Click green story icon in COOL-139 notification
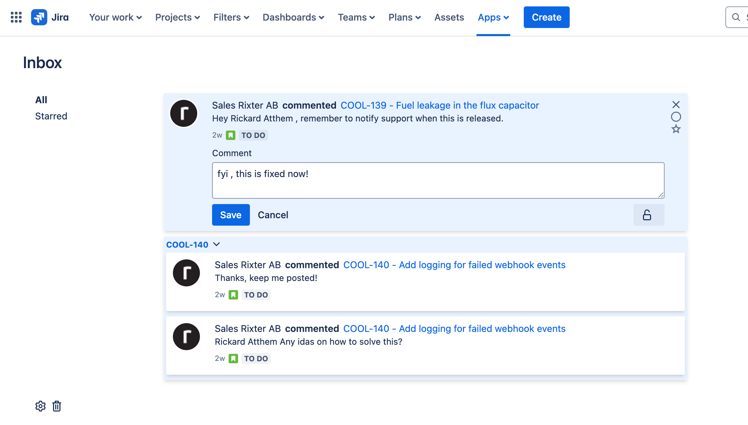This screenshot has width=748, height=425. pyautogui.click(x=231, y=135)
